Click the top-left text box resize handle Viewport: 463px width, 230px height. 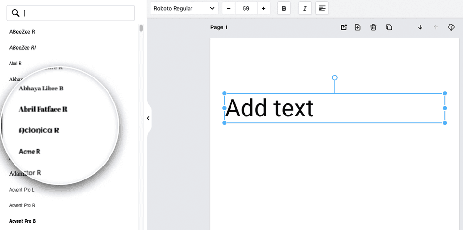pyautogui.click(x=224, y=93)
